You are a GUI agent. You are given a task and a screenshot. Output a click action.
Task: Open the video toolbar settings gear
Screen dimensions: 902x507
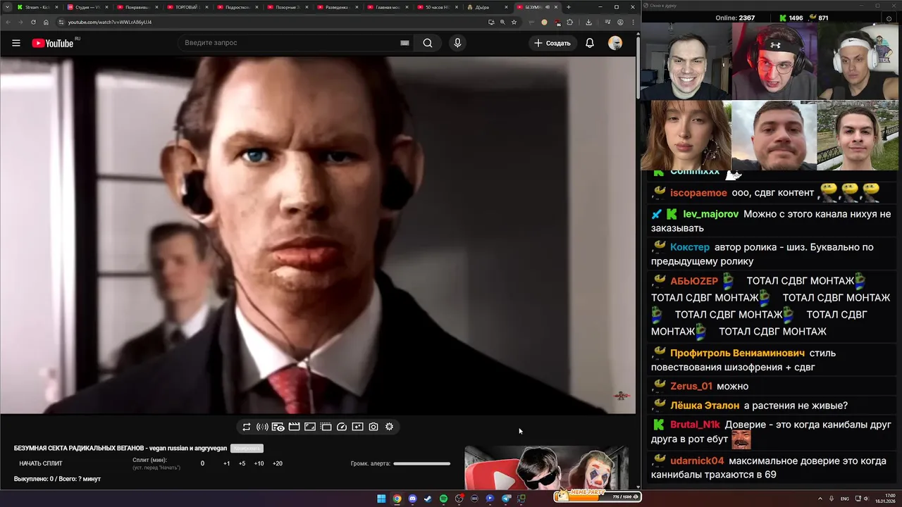click(x=389, y=427)
